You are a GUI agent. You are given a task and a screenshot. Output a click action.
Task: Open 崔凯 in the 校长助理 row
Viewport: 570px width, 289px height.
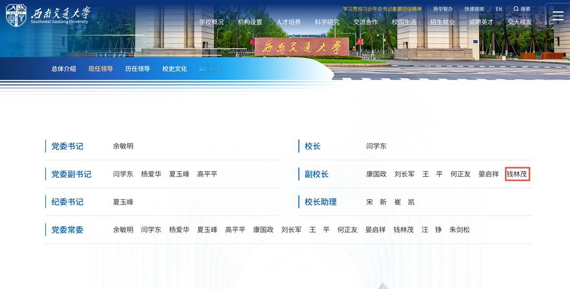[x=404, y=202]
